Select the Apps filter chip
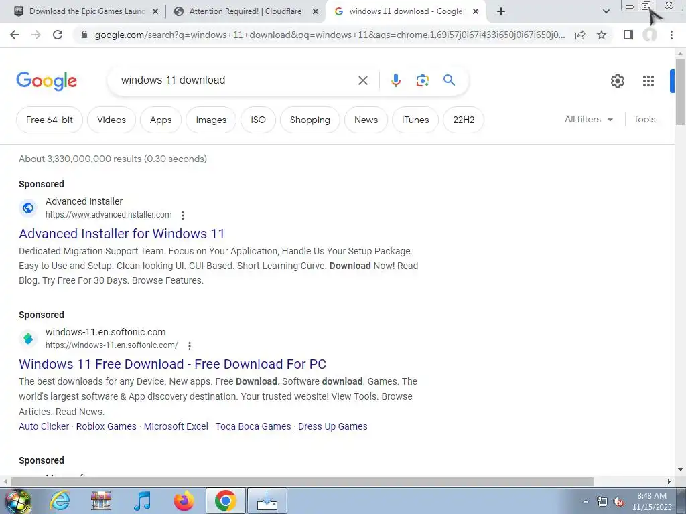 (161, 120)
